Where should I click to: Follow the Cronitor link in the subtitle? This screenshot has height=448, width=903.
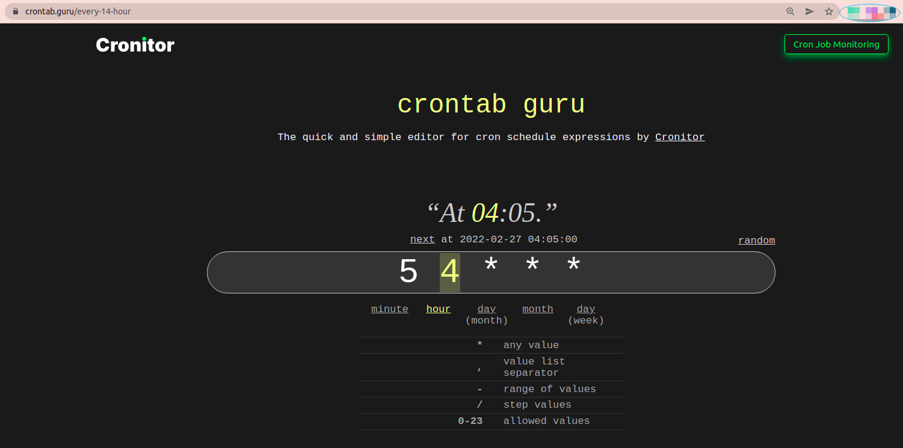(680, 137)
